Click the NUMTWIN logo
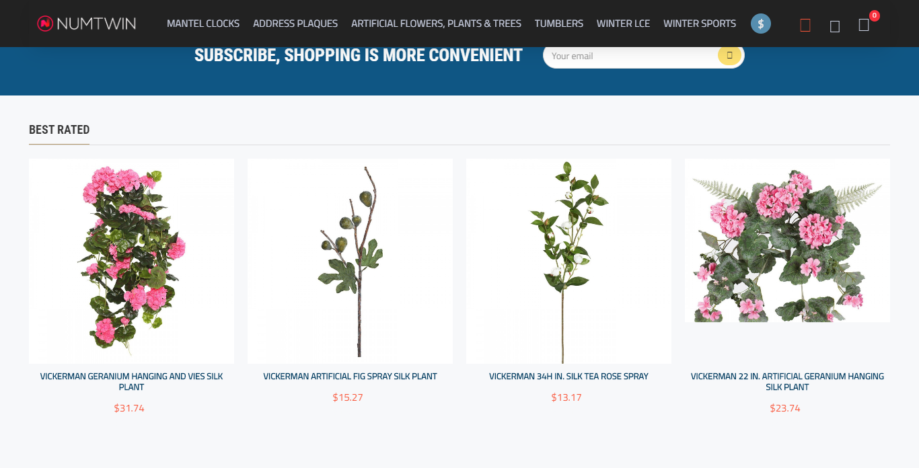The height and width of the screenshot is (468, 919). point(86,24)
